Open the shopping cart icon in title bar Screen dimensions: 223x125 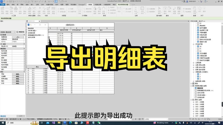[201, 1]
